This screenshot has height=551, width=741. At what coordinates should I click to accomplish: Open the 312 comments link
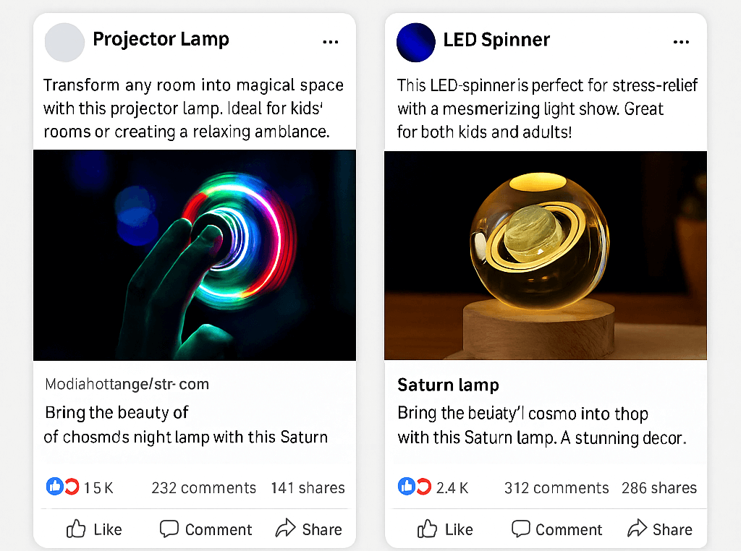(556, 488)
